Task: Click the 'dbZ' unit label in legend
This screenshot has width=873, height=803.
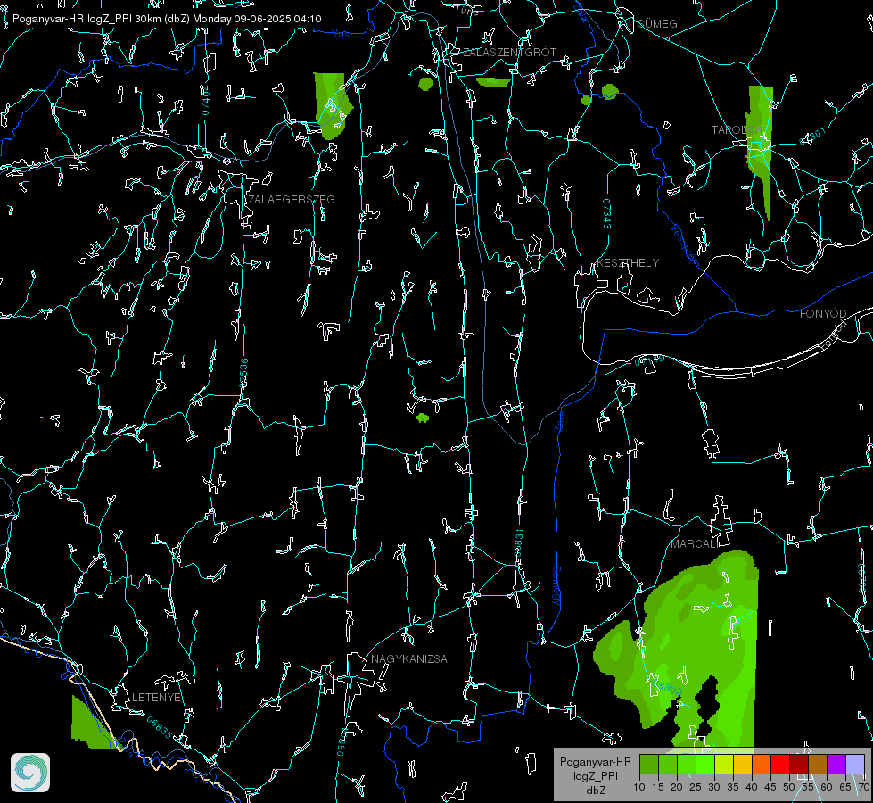Action: [x=595, y=791]
